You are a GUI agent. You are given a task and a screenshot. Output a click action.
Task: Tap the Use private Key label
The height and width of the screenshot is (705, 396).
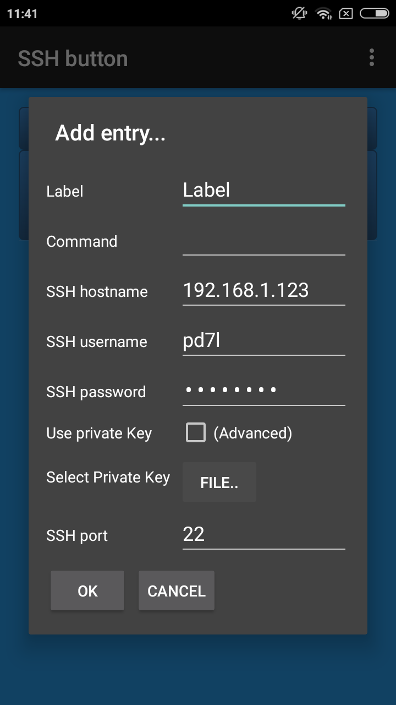click(99, 433)
